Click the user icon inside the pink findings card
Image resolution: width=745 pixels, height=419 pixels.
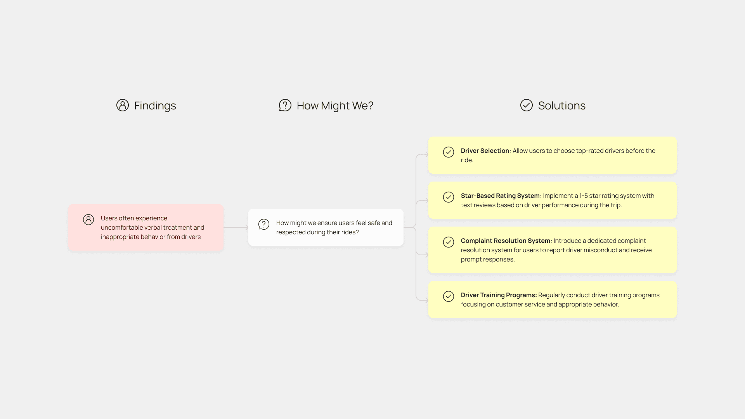tap(88, 220)
